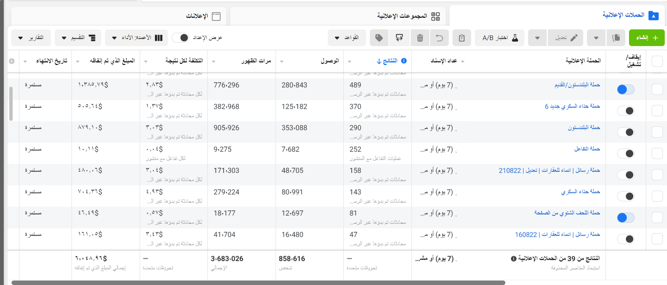Open the القواعد rules dropdown

point(346,38)
